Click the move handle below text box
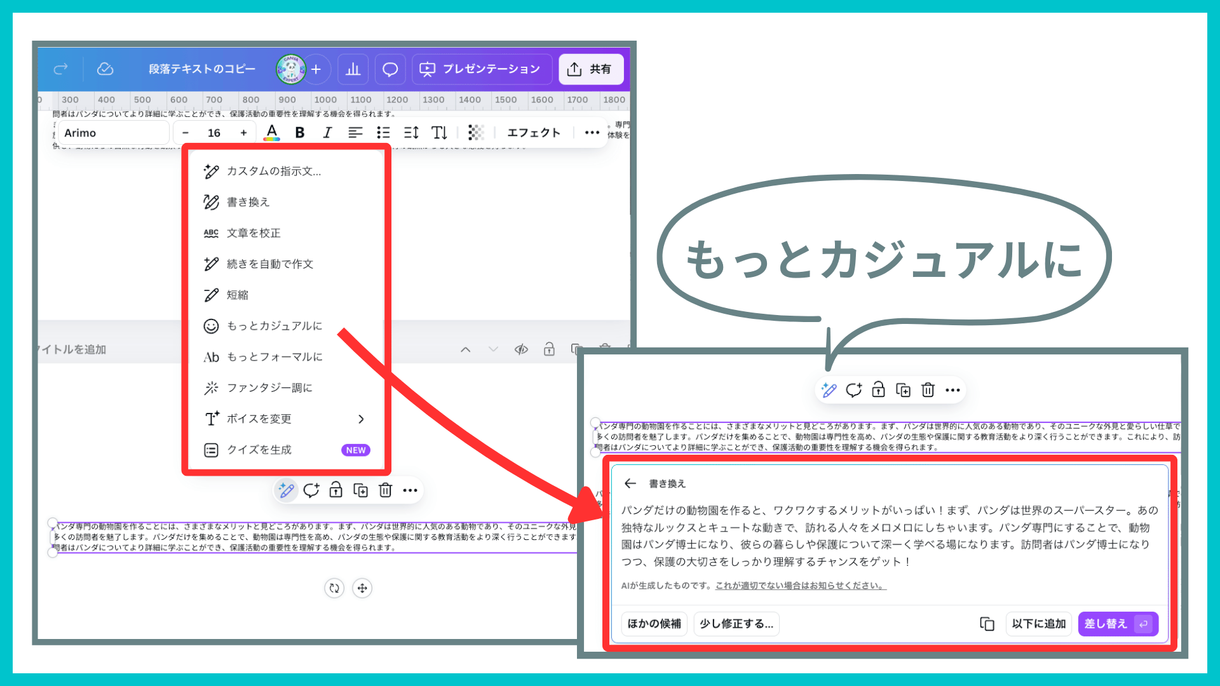The height and width of the screenshot is (686, 1220). 362,588
